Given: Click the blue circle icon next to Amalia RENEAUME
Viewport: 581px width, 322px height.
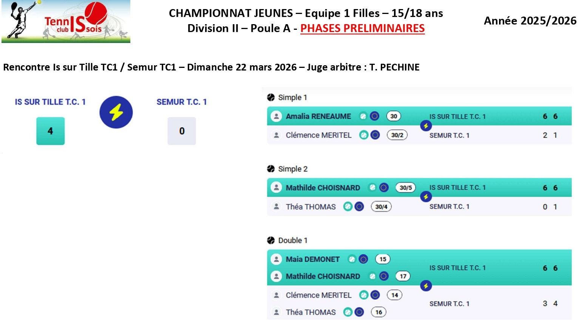Looking at the screenshot, I should pos(374,116).
